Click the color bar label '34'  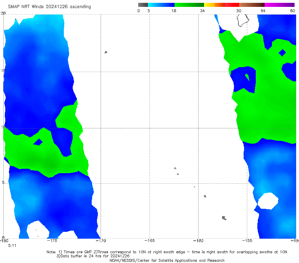coord(202,11)
